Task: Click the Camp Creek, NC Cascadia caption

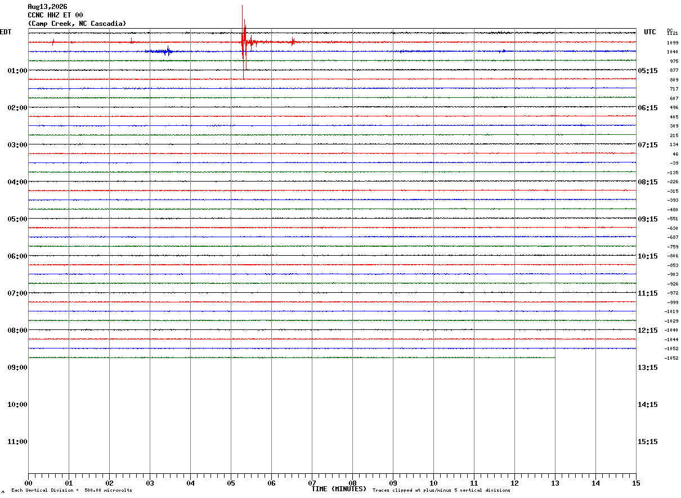Action: coord(77,24)
